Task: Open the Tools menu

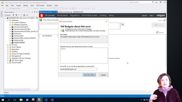Action: pyautogui.click(x=32, y=5)
